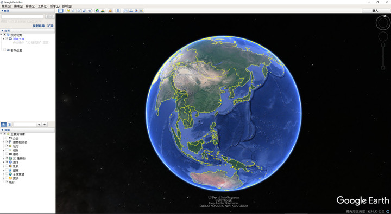
Task: Start the Record a Tour tool
Action: (x=90, y=11)
